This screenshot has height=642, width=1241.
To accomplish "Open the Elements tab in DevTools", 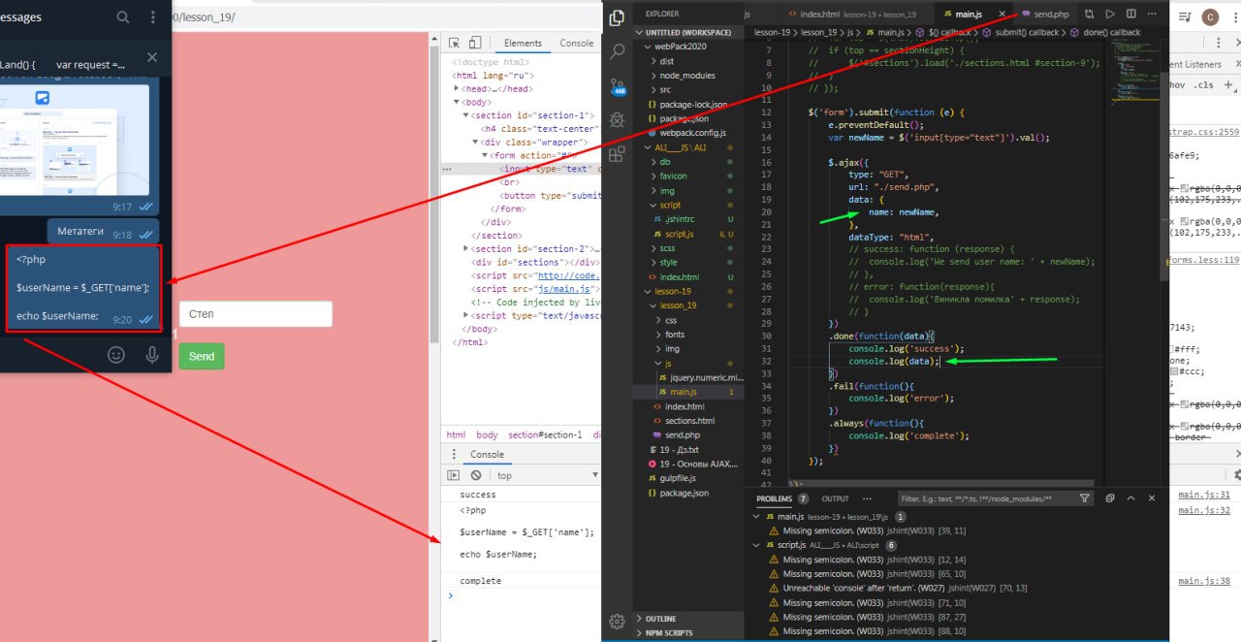I will pyautogui.click(x=523, y=44).
